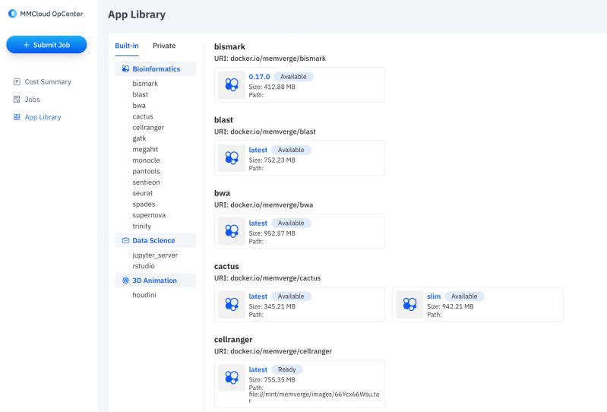Open the cellranger latest version link
This screenshot has height=412, width=607.
pos(258,369)
